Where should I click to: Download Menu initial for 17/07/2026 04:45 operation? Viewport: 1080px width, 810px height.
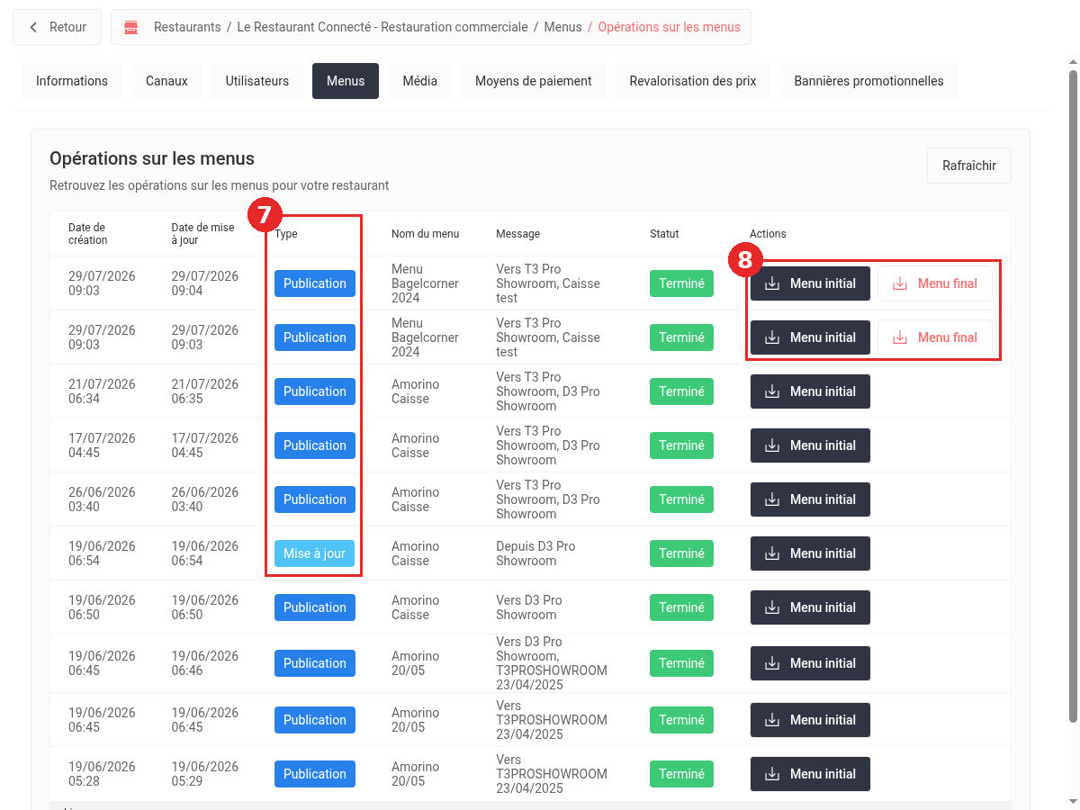(x=810, y=445)
